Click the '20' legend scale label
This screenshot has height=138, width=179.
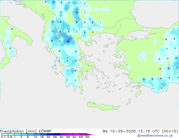coord(48,137)
